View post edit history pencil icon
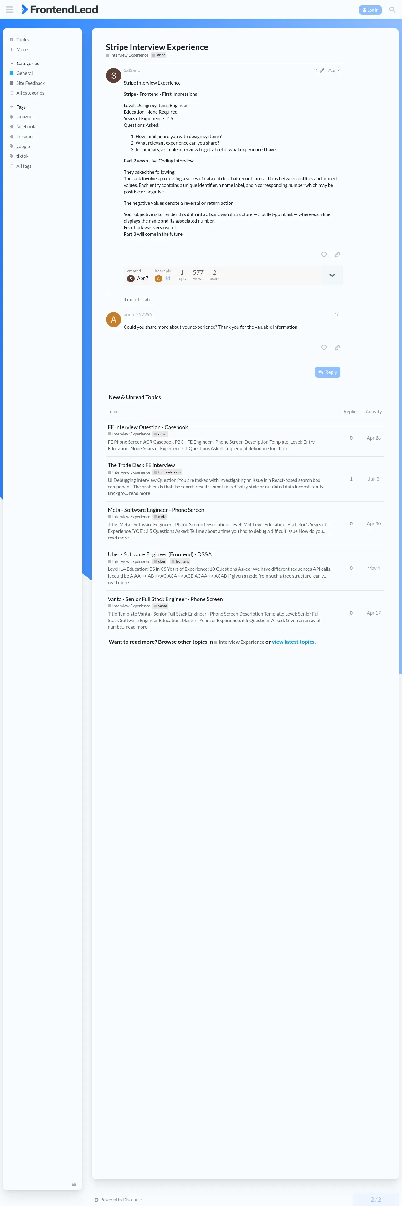 pos(320,70)
